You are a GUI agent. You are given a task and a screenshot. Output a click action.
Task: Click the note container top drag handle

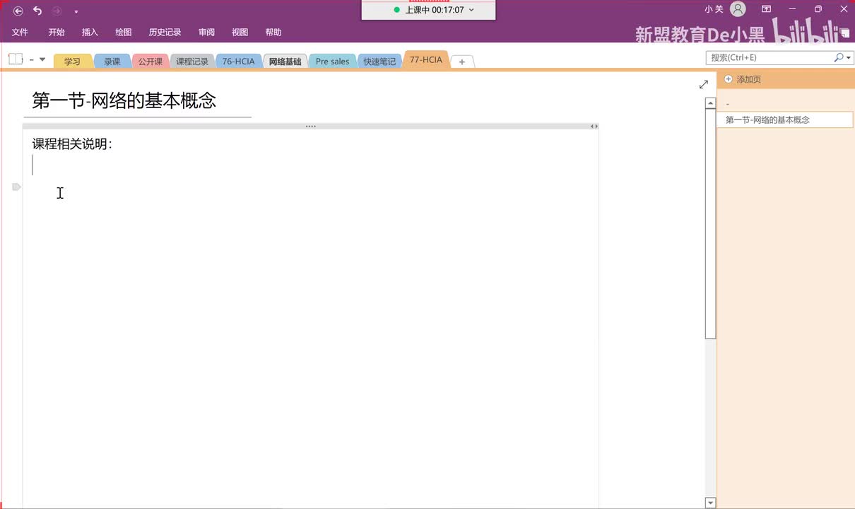pyautogui.click(x=310, y=126)
